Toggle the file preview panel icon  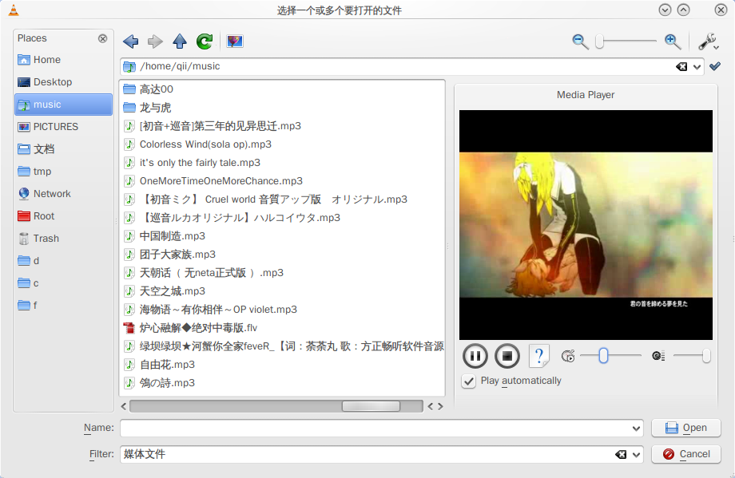tap(234, 41)
